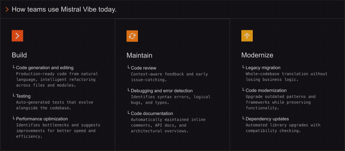The image size is (345, 151).
Task: Click the corner marker before Testing
Action: pyautogui.click(x=14, y=95)
